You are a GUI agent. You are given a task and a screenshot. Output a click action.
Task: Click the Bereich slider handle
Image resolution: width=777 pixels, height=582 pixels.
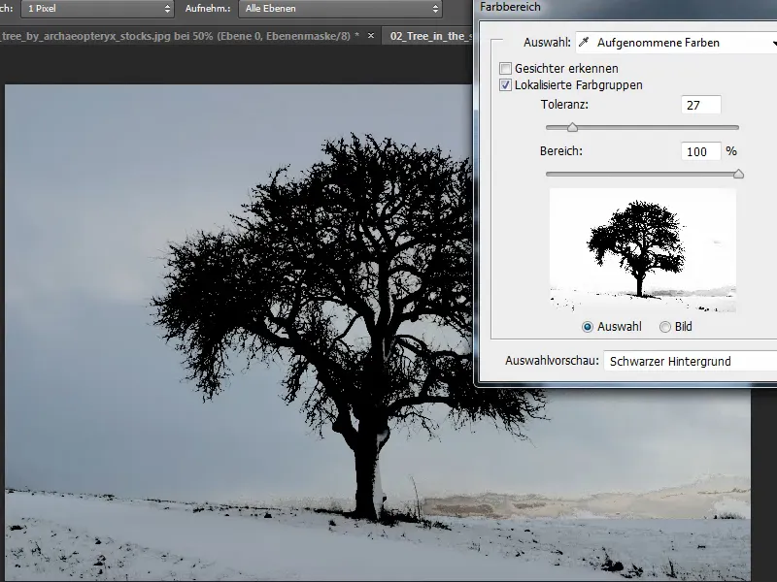tap(738, 174)
